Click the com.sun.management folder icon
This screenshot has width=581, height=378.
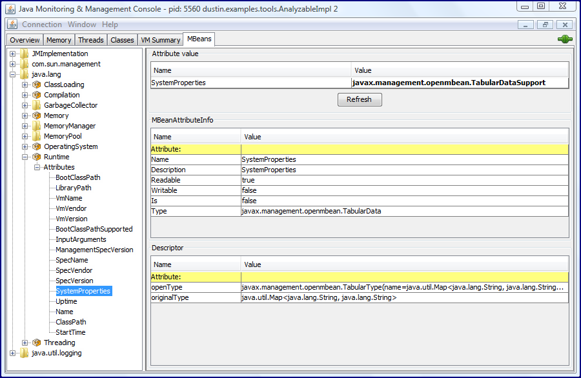click(x=25, y=64)
